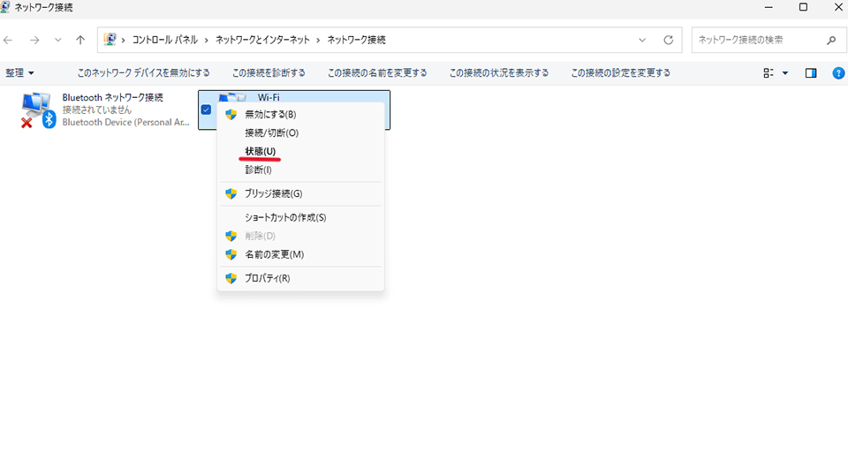Viewport: 848px width, 460px height.
Task: Click Bluetooth Device (Personal Ar... text
Action: pyautogui.click(x=126, y=122)
